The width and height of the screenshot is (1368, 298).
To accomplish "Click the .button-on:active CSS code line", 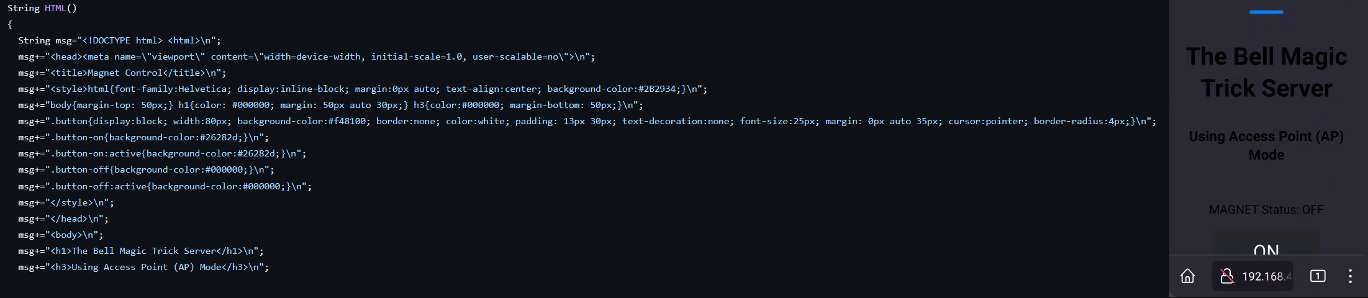I will click(162, 153).
